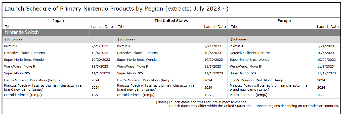
Task: Click Japan's 7/21/2023 launch date
Action: tap(100, 46)
